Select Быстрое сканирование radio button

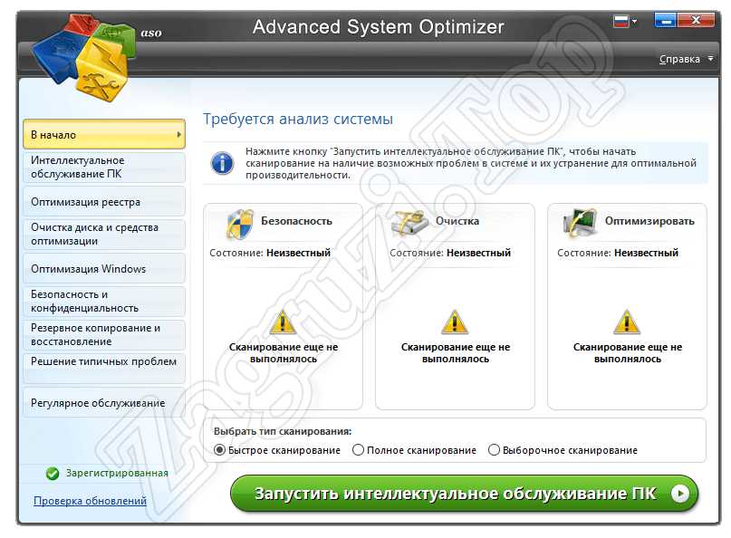pyautogui.click(x=219, y=450)
